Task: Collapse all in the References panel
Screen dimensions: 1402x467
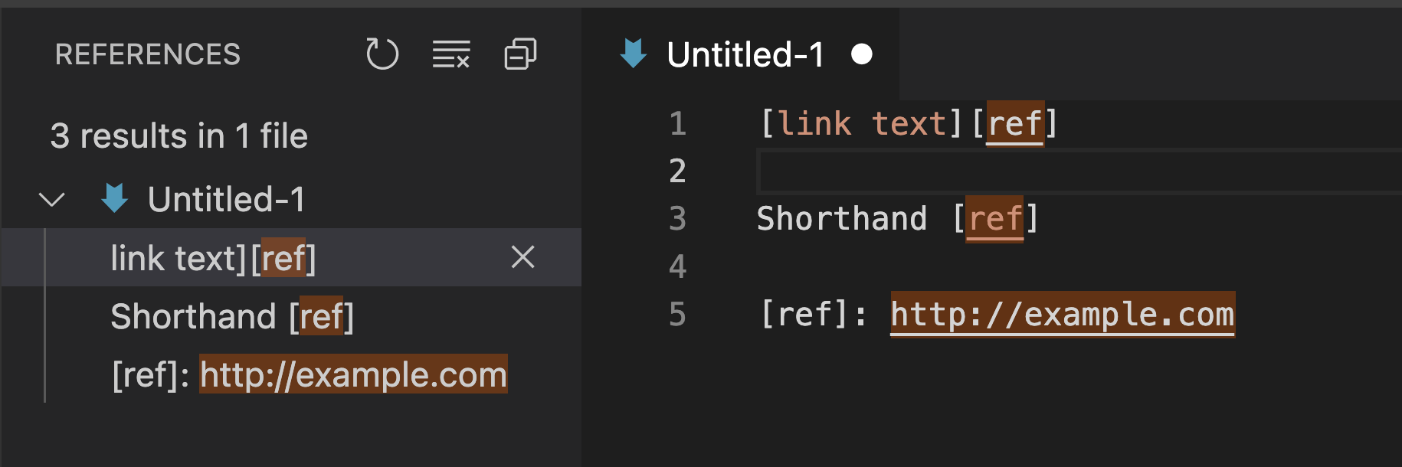Action: (520, 54)
